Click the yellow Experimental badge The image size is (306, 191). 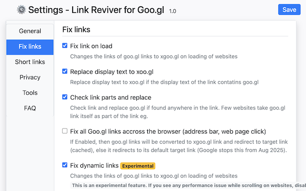[138, 166]
